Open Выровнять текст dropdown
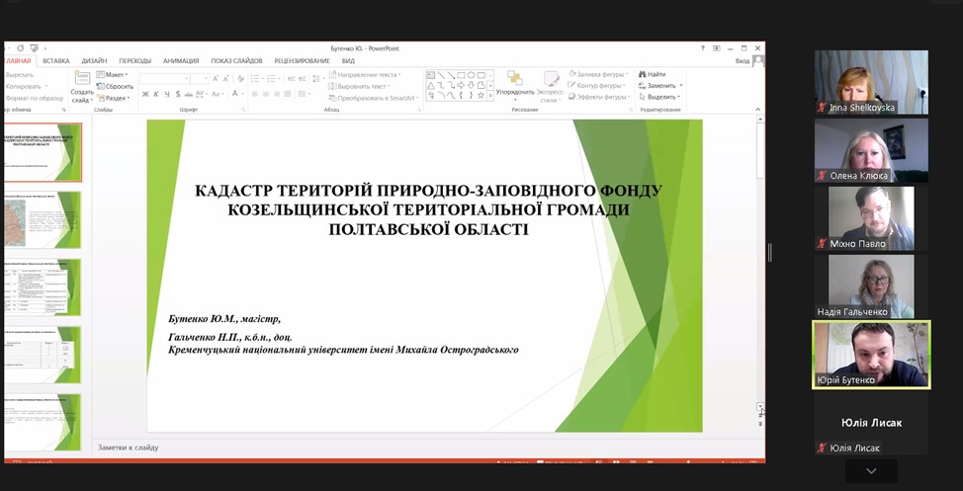 359,86
